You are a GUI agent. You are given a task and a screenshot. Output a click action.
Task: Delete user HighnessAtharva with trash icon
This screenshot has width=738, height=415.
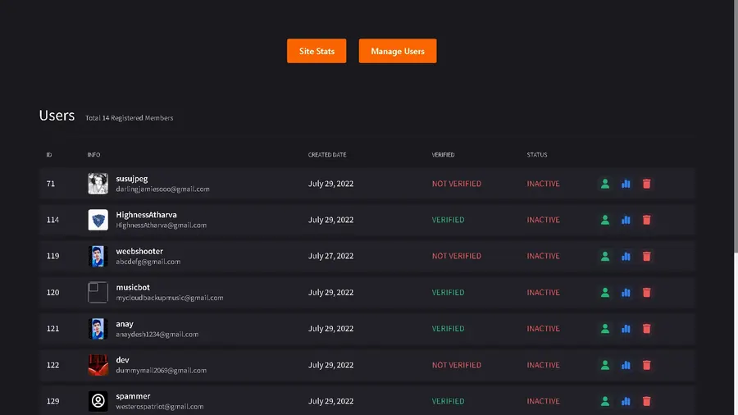[x=646, y=220]
